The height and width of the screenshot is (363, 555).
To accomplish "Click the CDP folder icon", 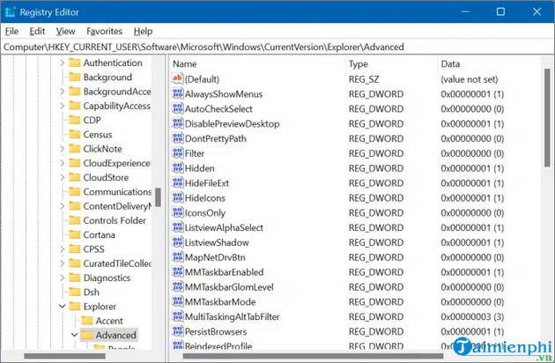I will (x=74, y=120).
